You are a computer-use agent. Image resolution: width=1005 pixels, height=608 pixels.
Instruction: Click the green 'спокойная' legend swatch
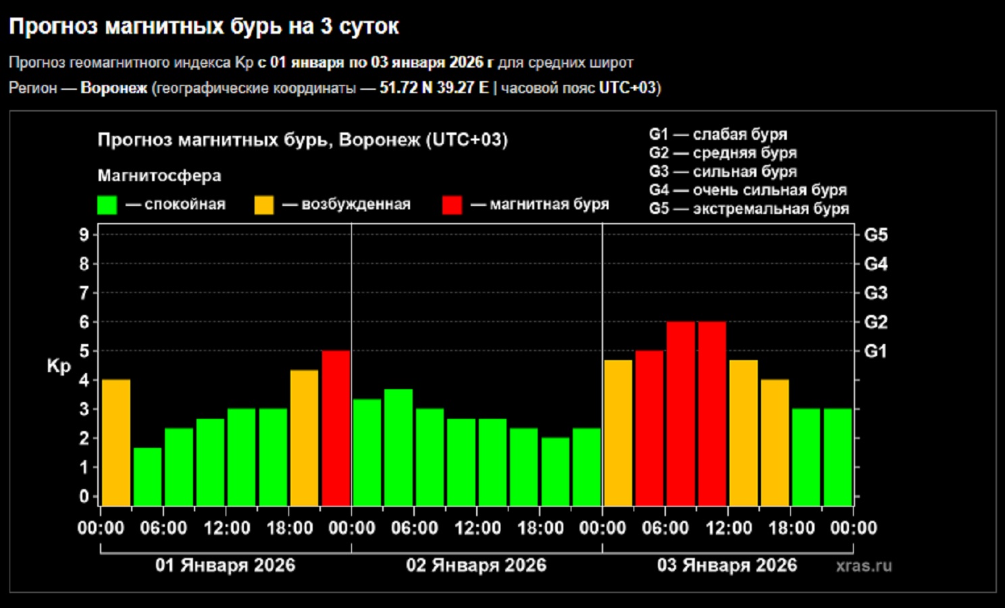pos(107,205)
